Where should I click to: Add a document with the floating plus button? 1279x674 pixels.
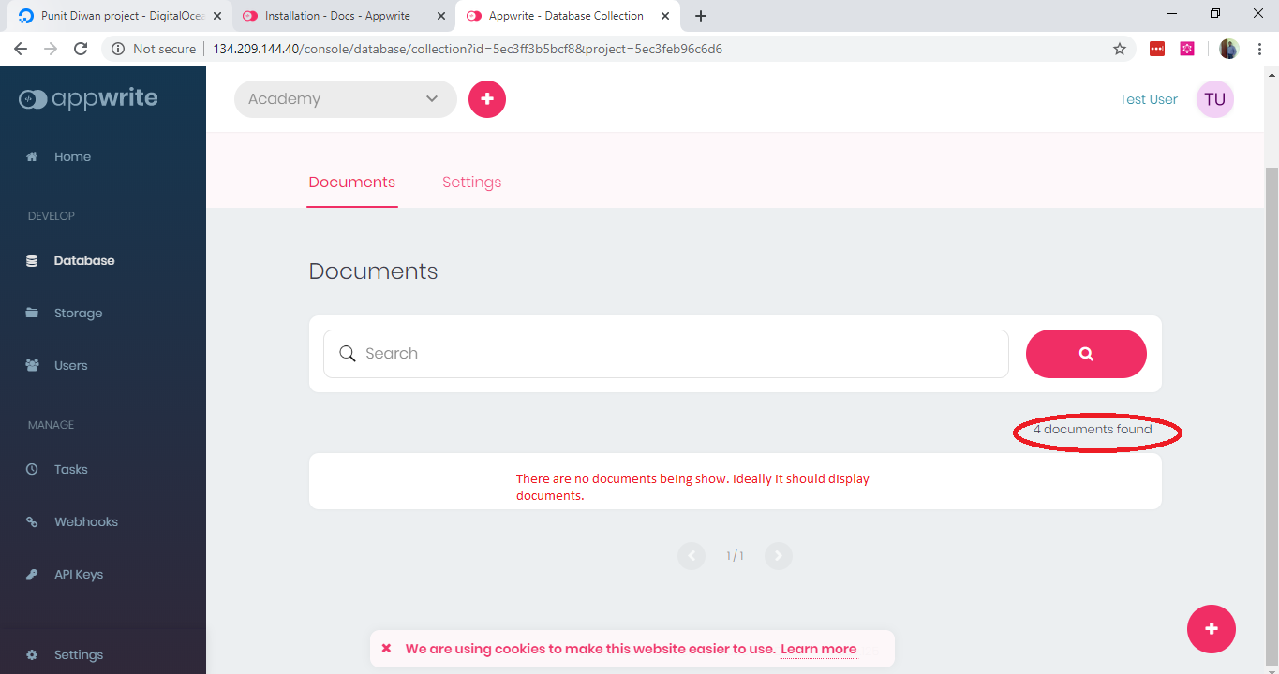[x=1211, y=629]
